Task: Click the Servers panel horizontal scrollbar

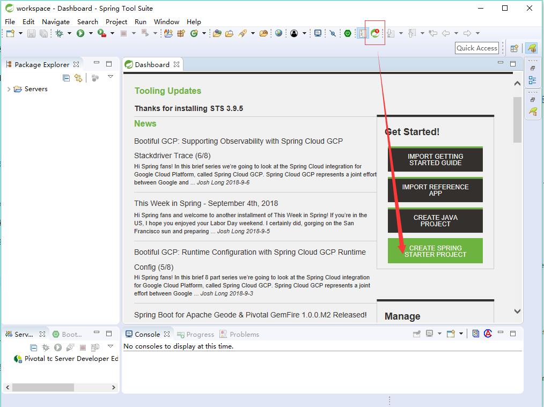Action: pos(43,387)
